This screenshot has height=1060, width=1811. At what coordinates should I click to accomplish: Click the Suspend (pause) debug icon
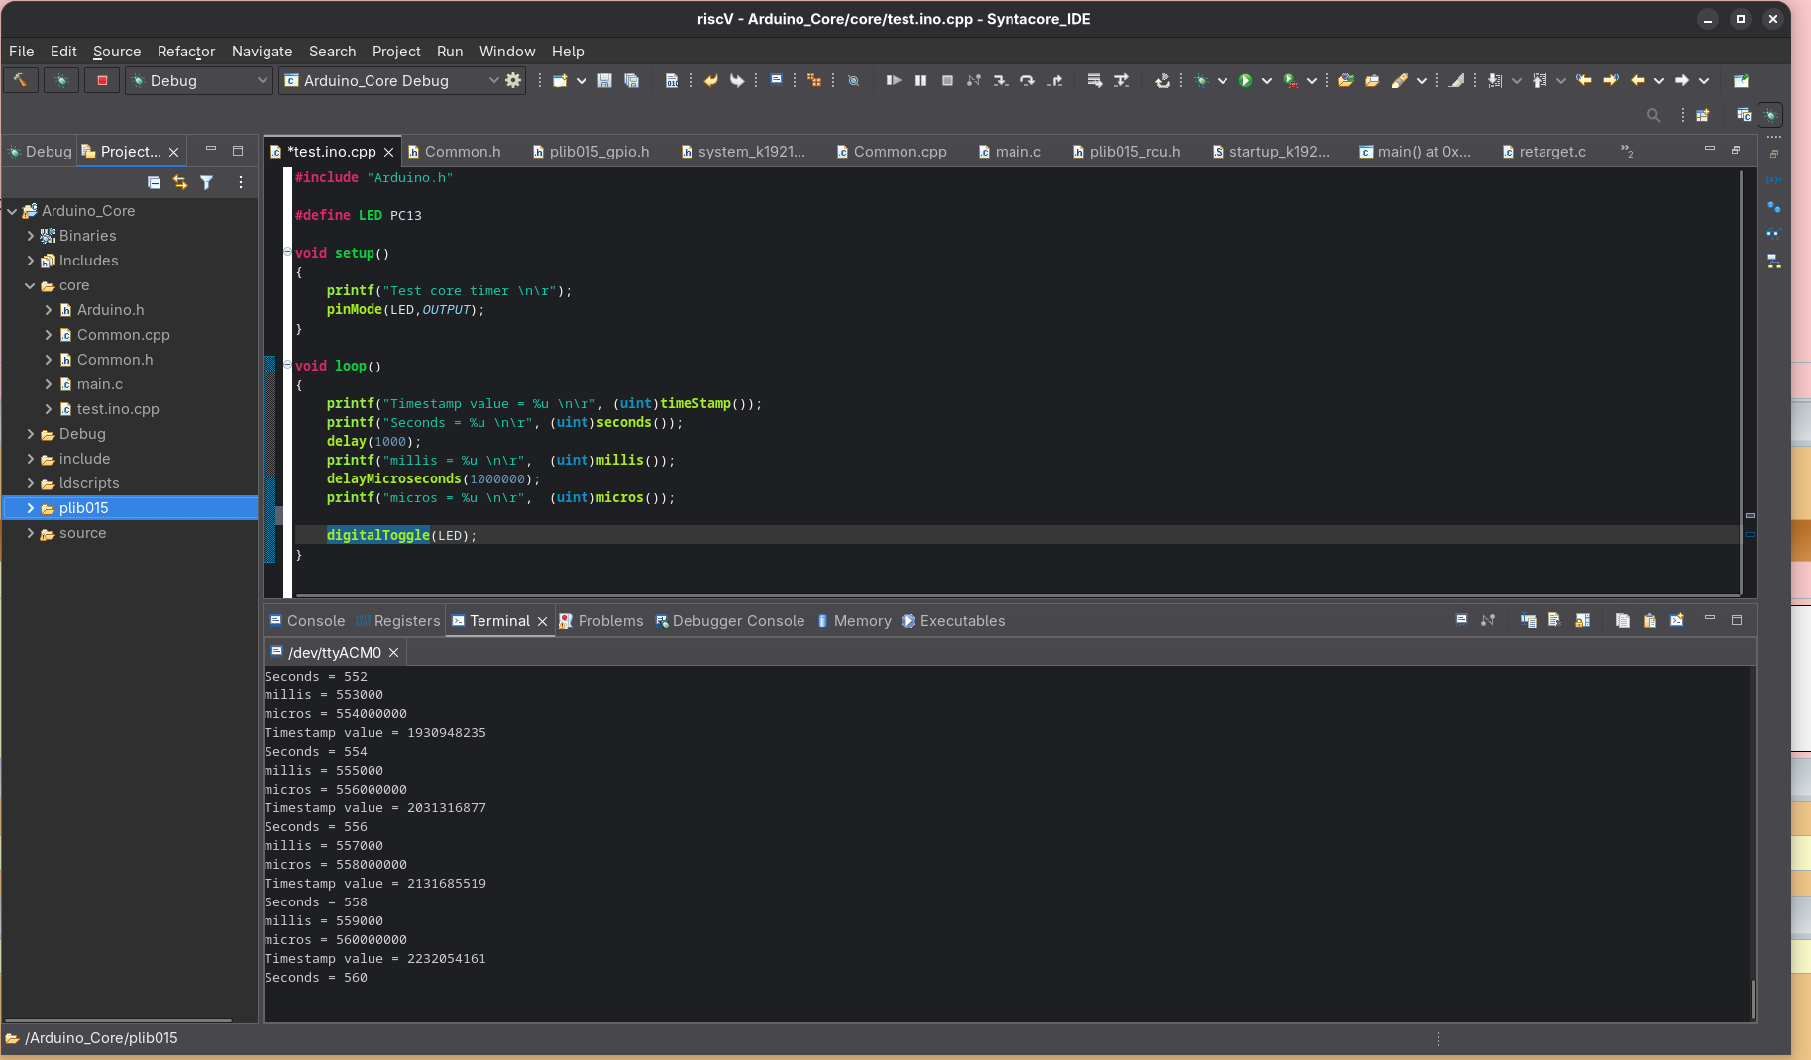coord(920,80)
